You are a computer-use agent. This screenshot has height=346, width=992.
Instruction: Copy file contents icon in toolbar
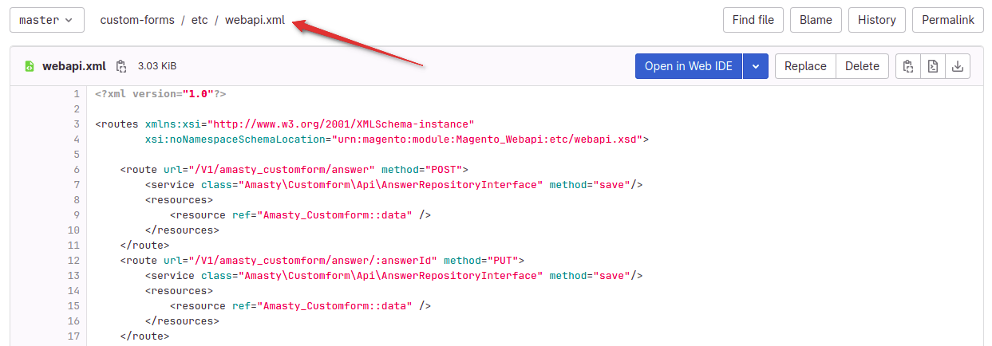(x=907, y=66)
